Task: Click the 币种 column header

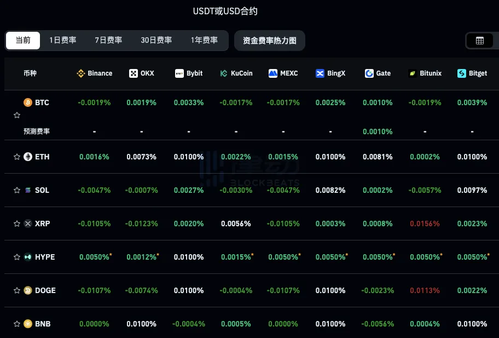Action: coord(30,73)
